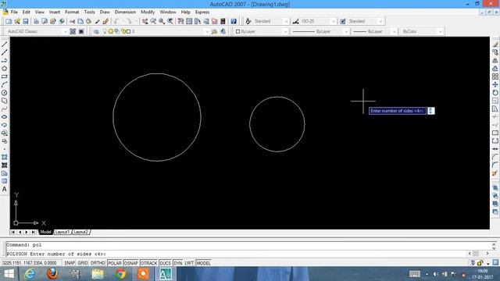Click the dynamic number of sides input box
The height and width of the screenshot is (281, 500).
pyautogui.click(x=430, y=111)
